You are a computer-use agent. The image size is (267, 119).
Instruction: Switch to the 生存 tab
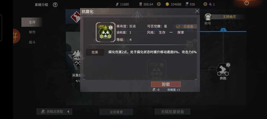[32, 22]
